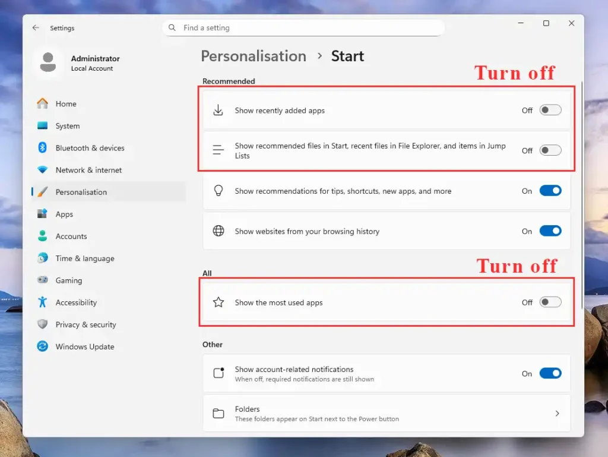Expand the Folders chevron arrow
This screenshot has width=608, height=457.
(557, 414)
